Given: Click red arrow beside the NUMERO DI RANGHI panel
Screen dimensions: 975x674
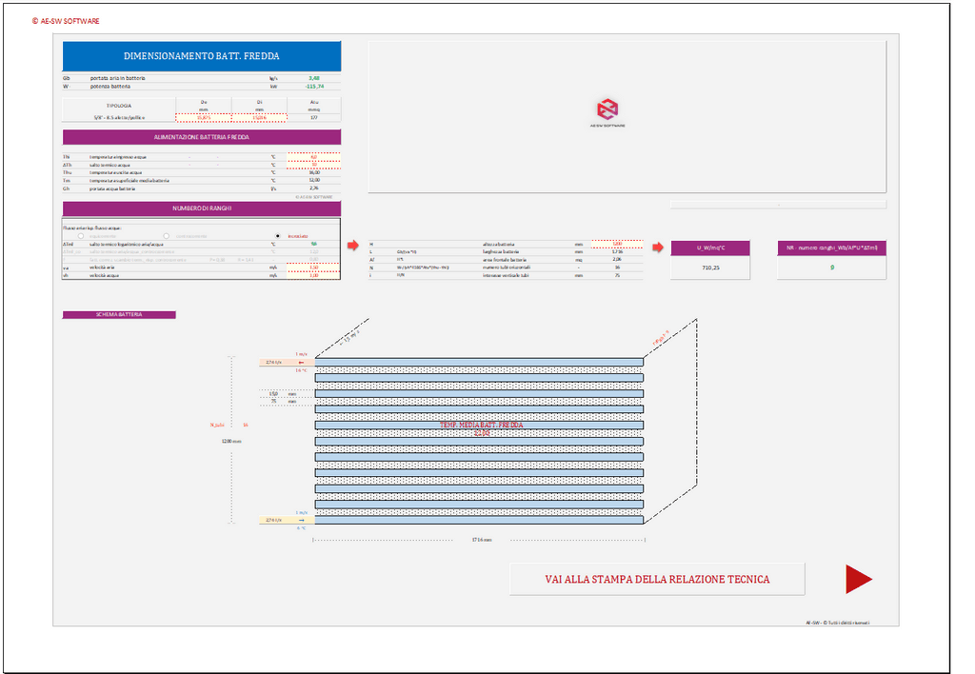Looking at the screenshot, I should [353, 246].
